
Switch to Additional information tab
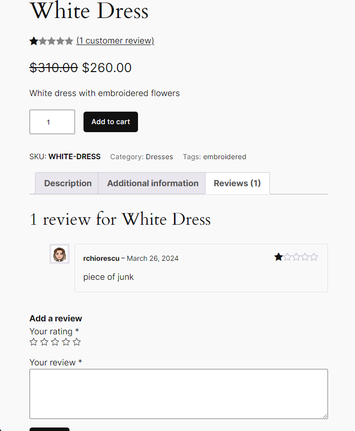[x=152, y=183]
